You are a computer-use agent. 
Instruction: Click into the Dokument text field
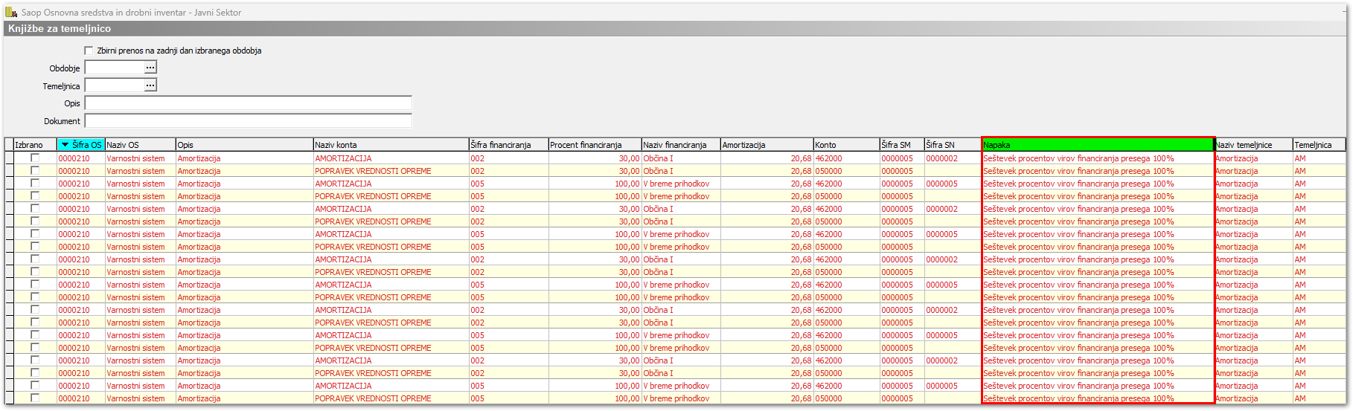click(249, 120)
